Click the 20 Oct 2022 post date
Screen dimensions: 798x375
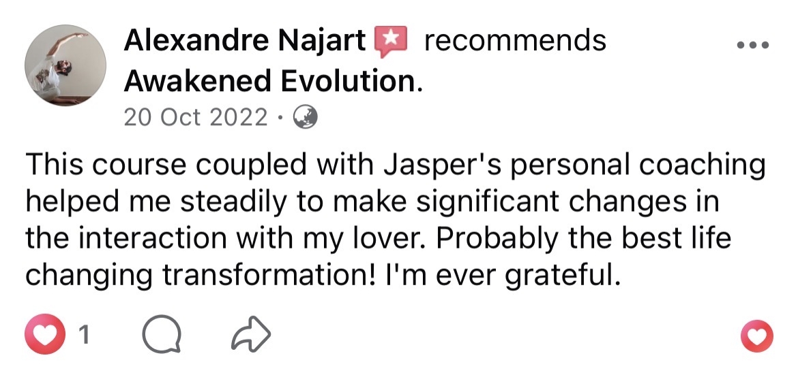196,118
